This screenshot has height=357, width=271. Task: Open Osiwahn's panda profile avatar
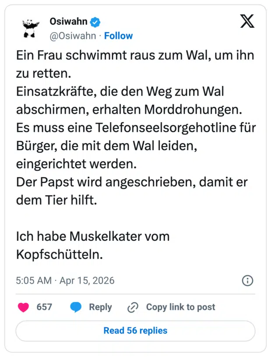pyautogui.click(x=30, y=27)
